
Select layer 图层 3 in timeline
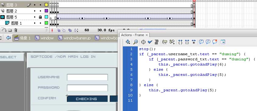click(x=12, y=5)
